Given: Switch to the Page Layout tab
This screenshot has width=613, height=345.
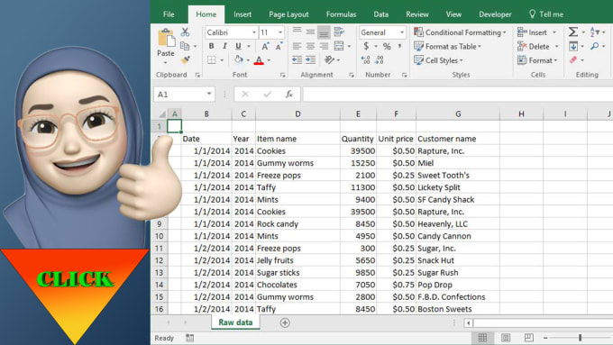Looking at the screenshot, I should [x=288, y=14].
